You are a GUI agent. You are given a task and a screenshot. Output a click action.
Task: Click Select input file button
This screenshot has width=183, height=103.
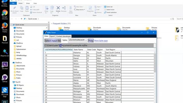tap(53, 41)
